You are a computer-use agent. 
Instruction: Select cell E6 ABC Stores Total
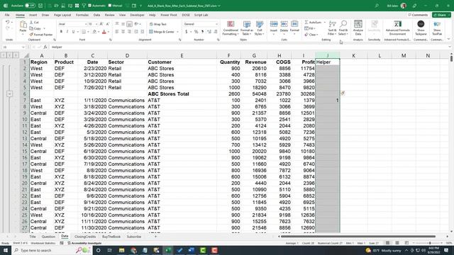coord(182,93)
